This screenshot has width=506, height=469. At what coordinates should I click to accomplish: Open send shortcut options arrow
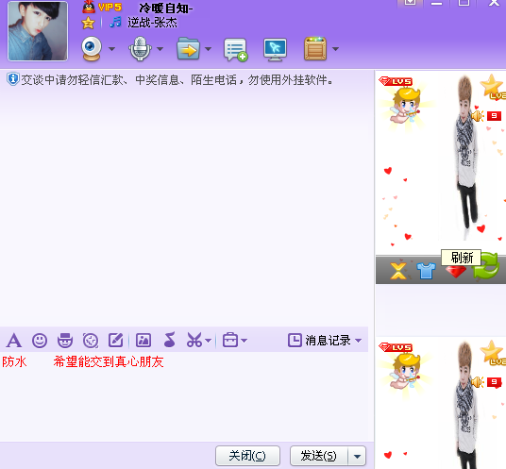tap(357, 456)
